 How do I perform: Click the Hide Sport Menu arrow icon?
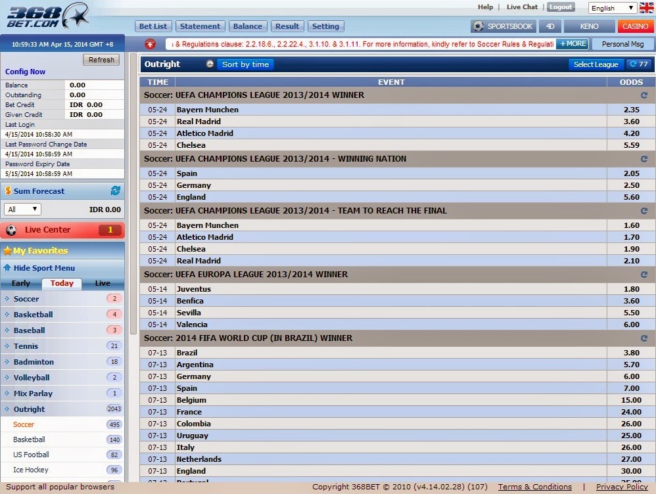(7, 268)
